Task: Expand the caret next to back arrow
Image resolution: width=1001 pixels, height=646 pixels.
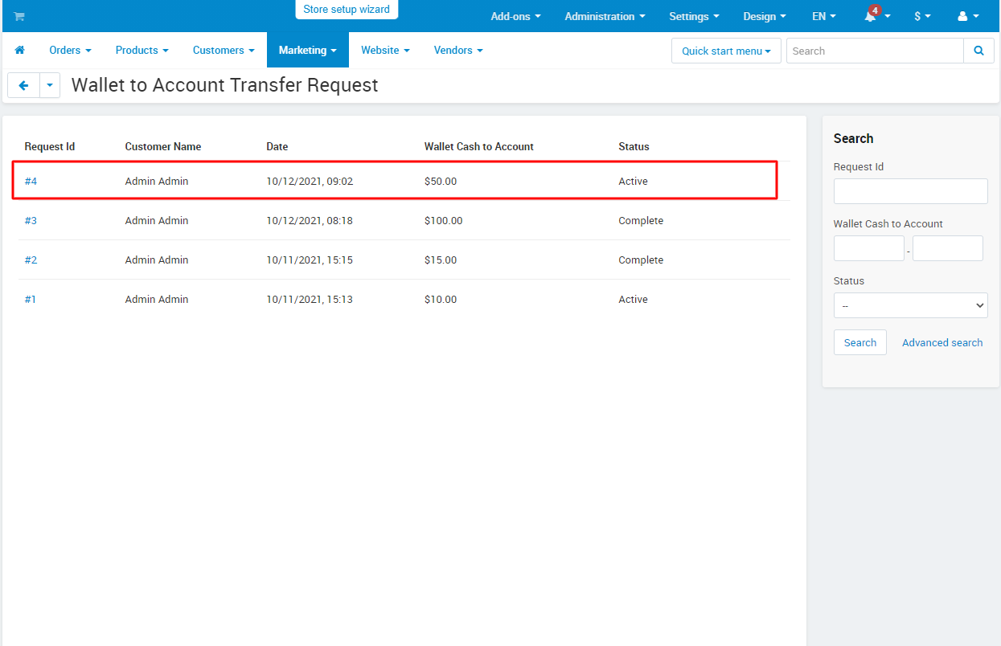Action: [x=50, y=85]
